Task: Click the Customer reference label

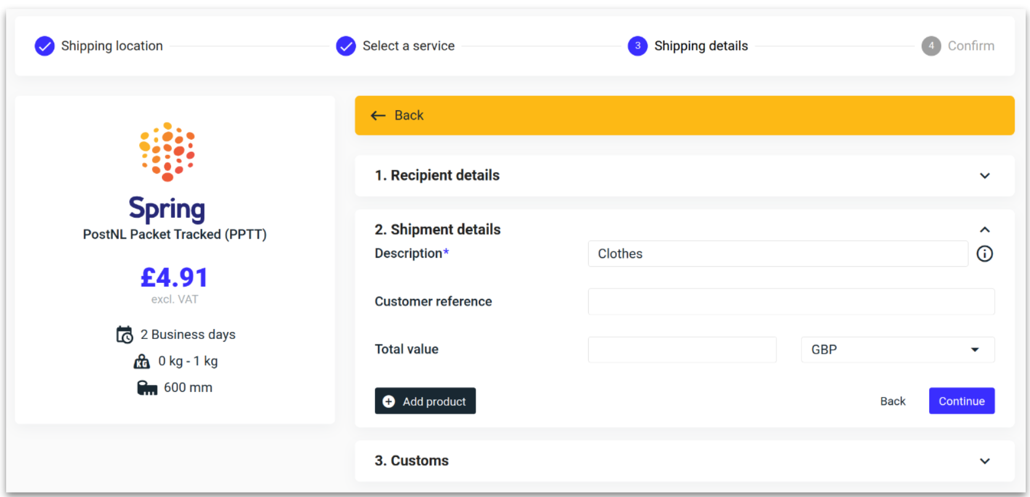Action: 433,301
